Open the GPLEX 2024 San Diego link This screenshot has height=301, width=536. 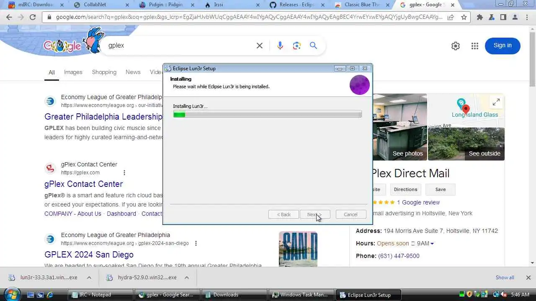click(x=89, y=255)
